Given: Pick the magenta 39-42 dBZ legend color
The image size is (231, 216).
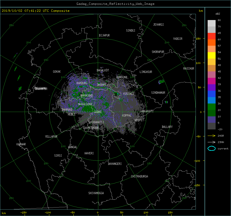Looking at the screenshot, I should pyautogui.click(x=211, y=81).
